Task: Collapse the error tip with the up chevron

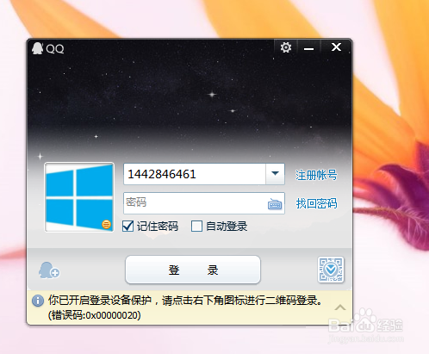Action: (340, 307)
